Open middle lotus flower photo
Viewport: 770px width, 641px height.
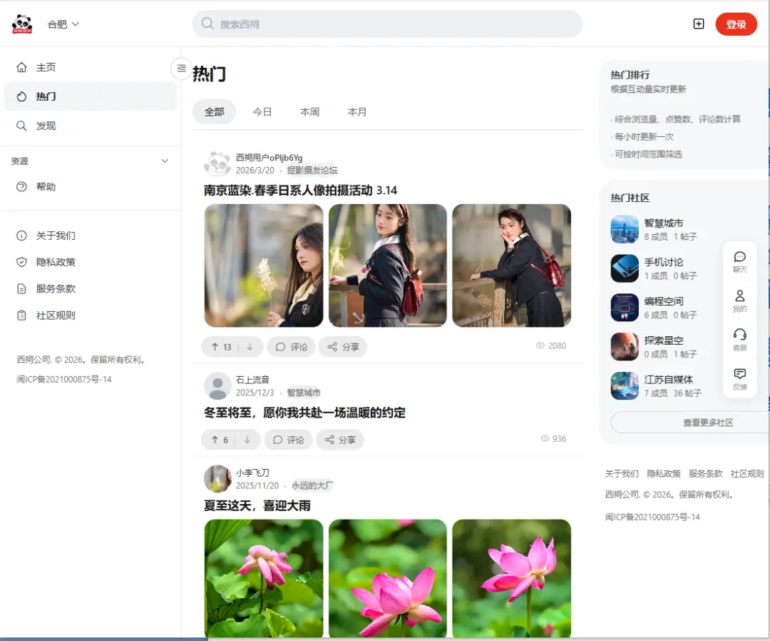pos(387,579)
